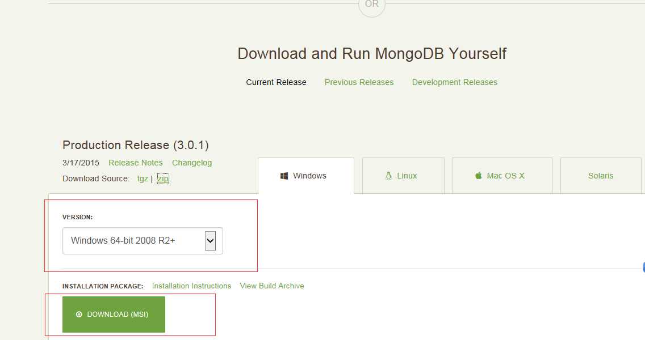
Task: Open the Release Notes link
Action: (135, 163)
